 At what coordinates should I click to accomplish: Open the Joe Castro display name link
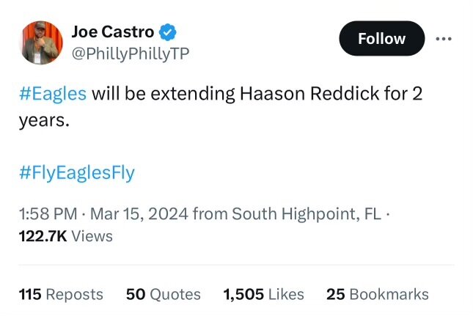tap(113, 32)
